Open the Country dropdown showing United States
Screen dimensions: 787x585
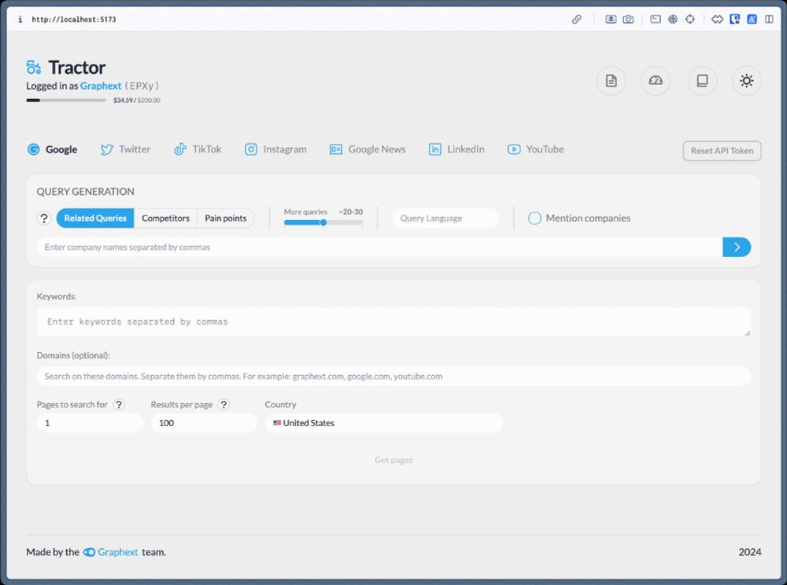tap(384, 423)
